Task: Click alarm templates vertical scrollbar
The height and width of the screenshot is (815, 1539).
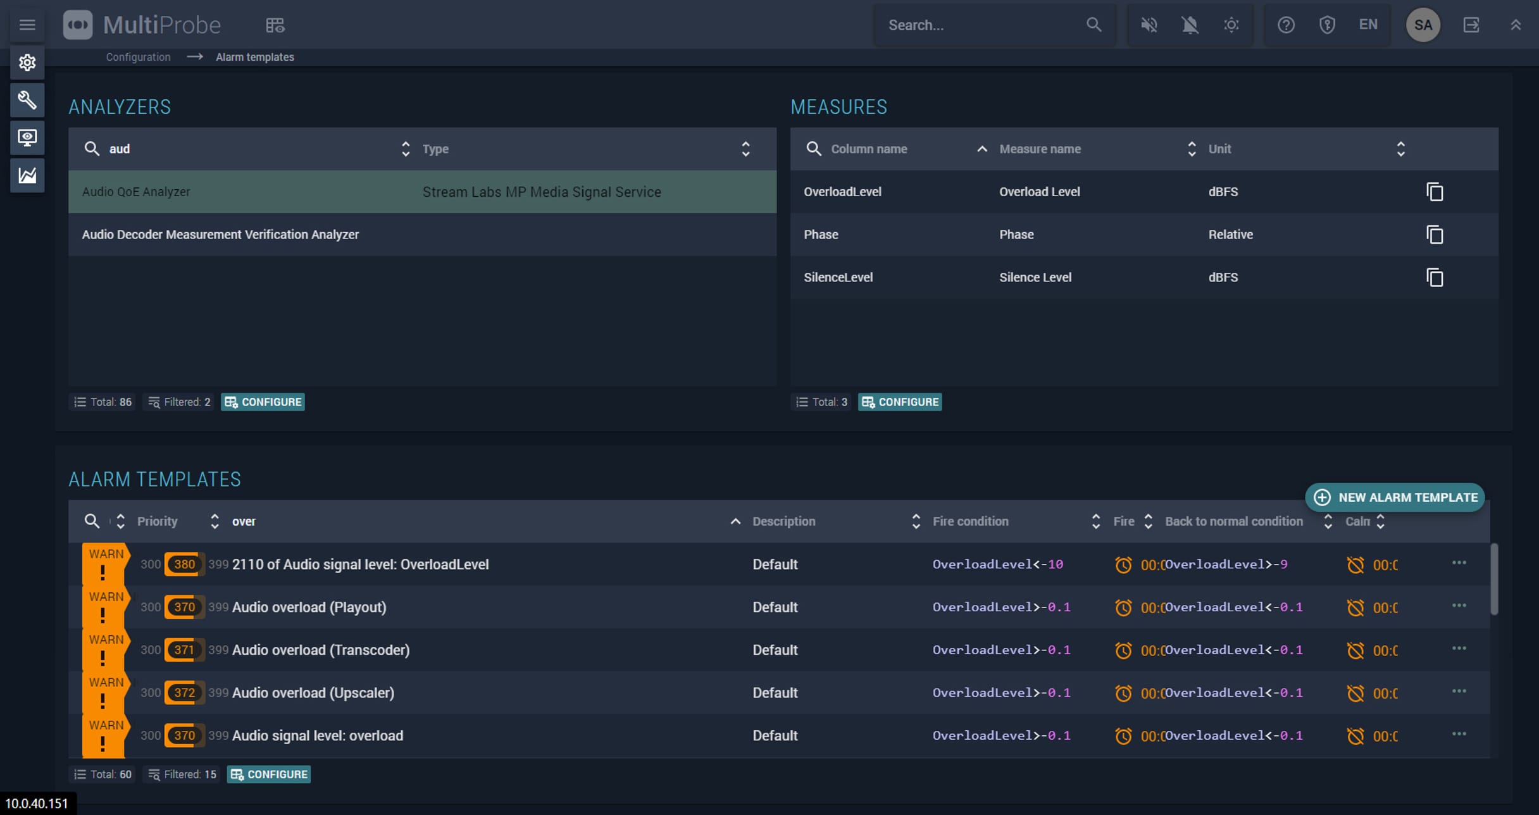Action: click(x=1494, y=578)
